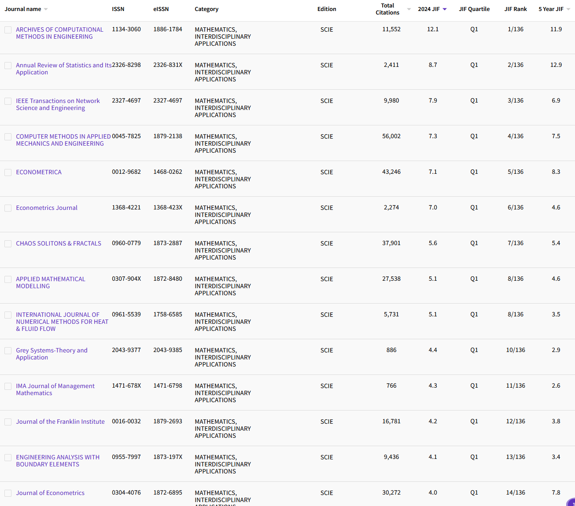Open IEEE Transactions on Network Science and Engineering

tap(58, 104)
